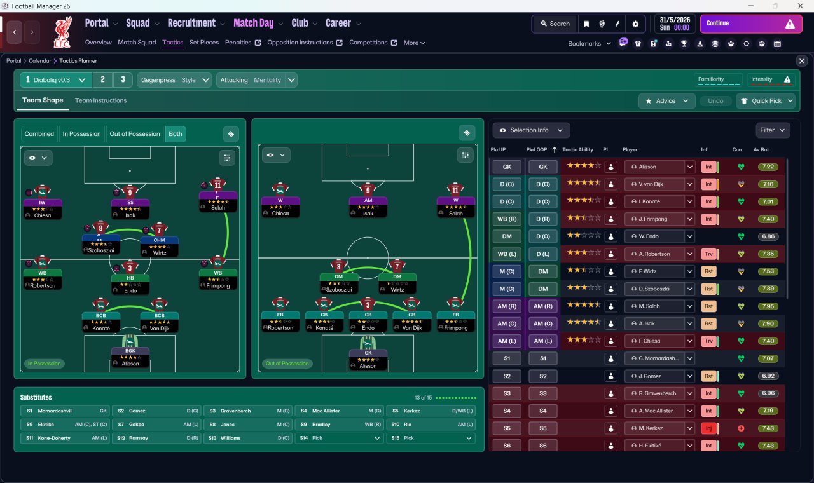814x483 pixels.
Task: Click the Intensity indicator bar
Action: (770, 80)
